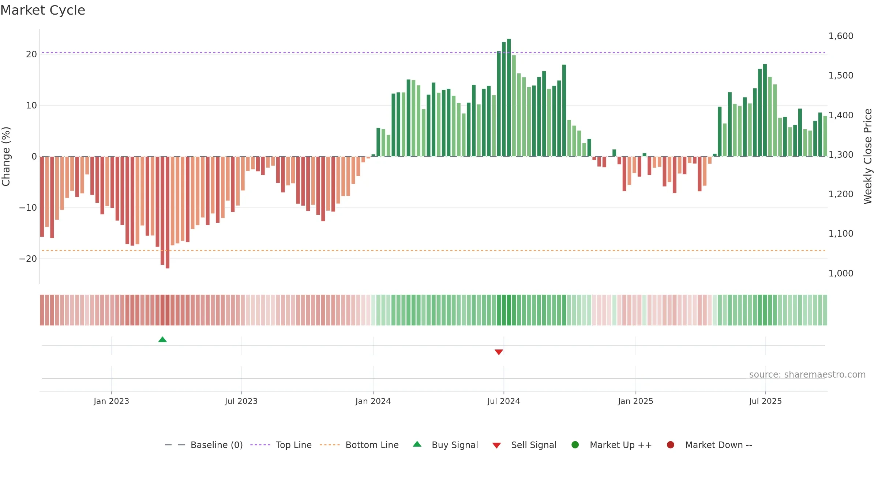Click the 1,000 price tick label
878x493 pixels.
841,274
